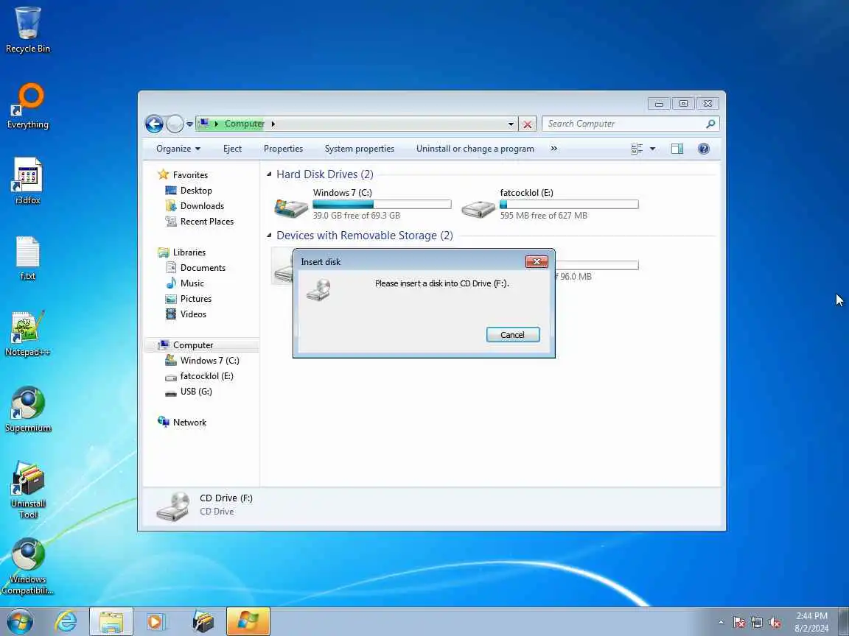The height and width of the screenshot is (636, 849).
Task: Open Recent Places under Favorites
Action: pyautogui.click(x=200, y=221)
